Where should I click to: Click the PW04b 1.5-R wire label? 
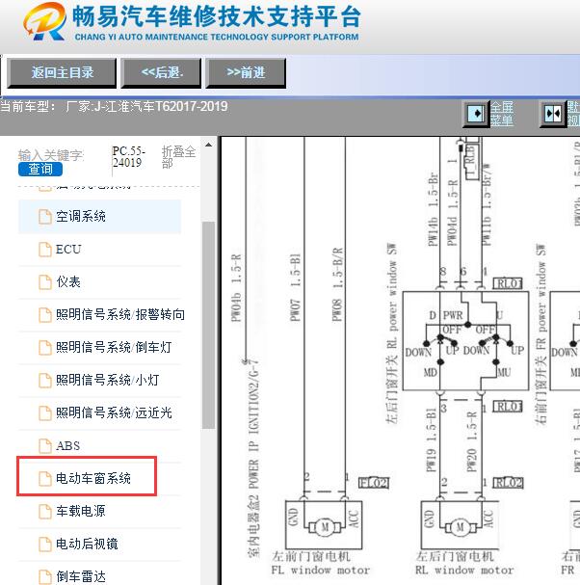236,287
